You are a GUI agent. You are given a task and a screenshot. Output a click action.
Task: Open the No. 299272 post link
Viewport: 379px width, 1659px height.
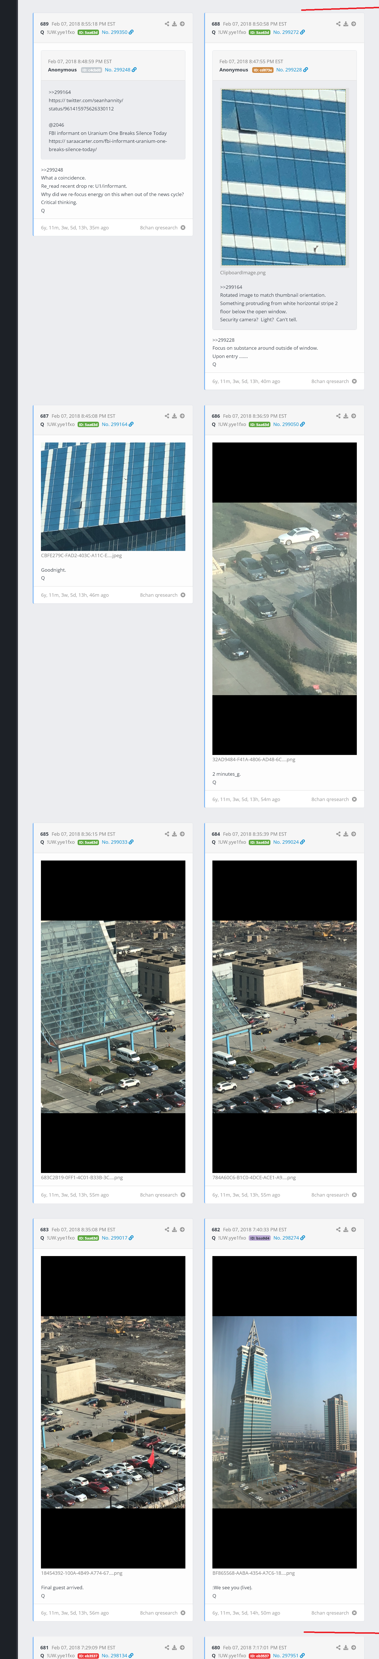coord(288,32)
